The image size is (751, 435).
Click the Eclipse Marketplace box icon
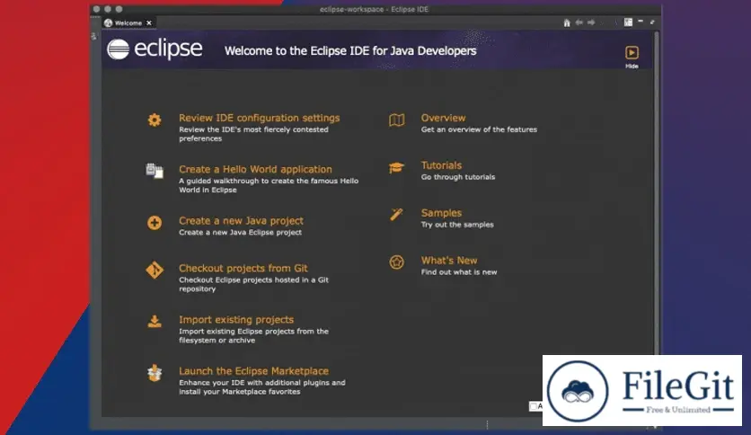(155, 373)
